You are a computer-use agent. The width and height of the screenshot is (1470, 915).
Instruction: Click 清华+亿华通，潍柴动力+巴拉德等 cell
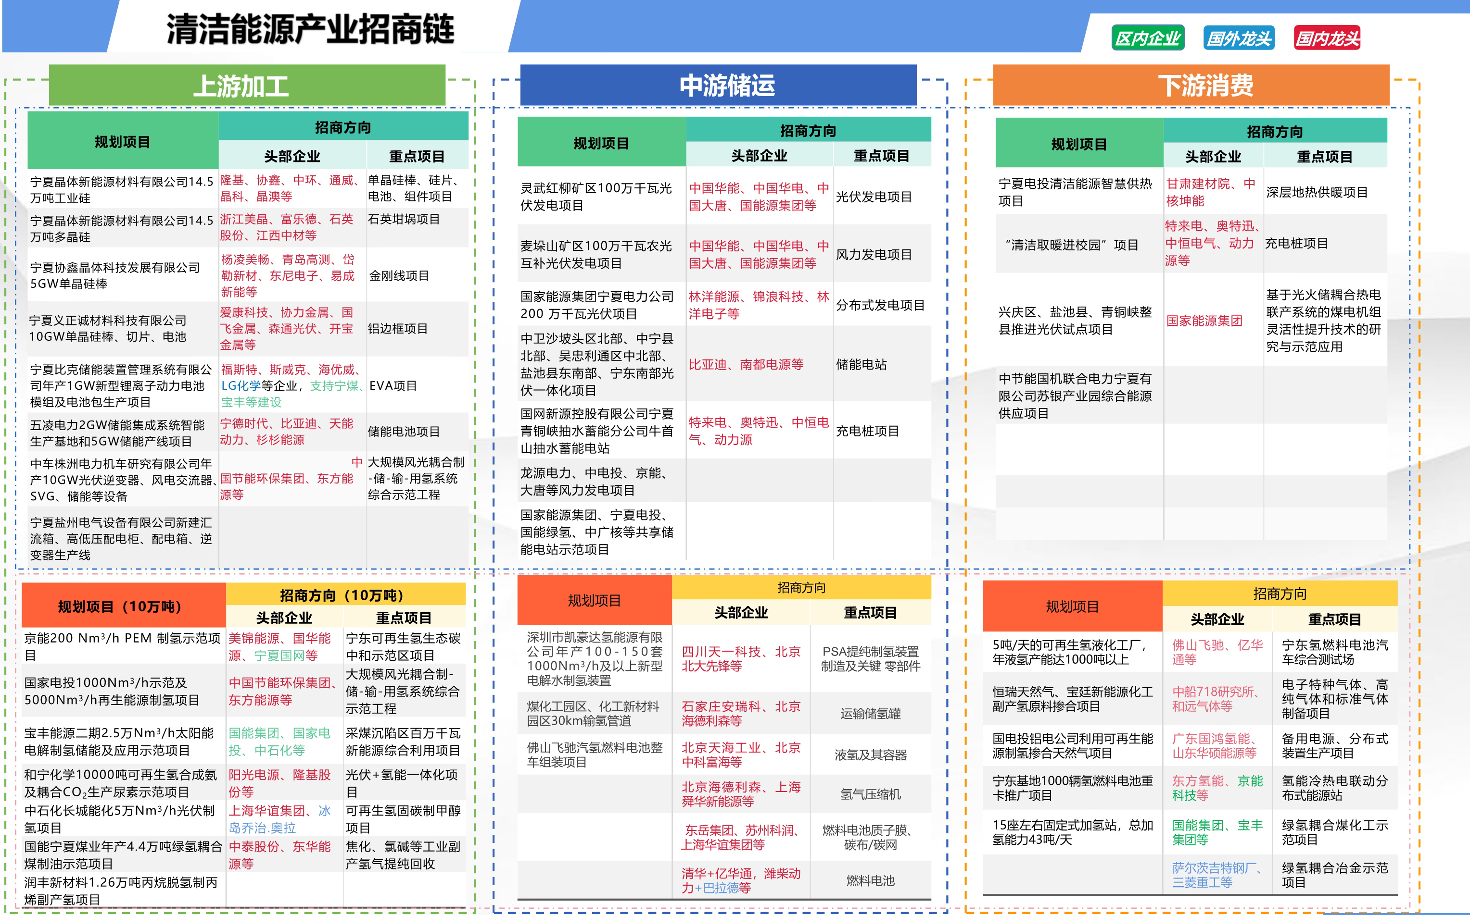[x=741, y=880]
